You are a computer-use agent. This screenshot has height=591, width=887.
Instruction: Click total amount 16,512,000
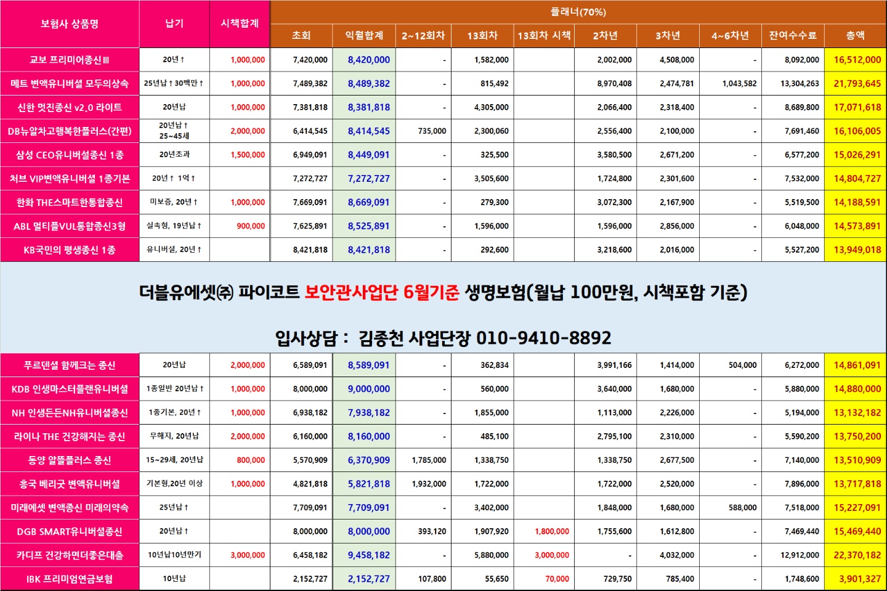click(857, 60)
